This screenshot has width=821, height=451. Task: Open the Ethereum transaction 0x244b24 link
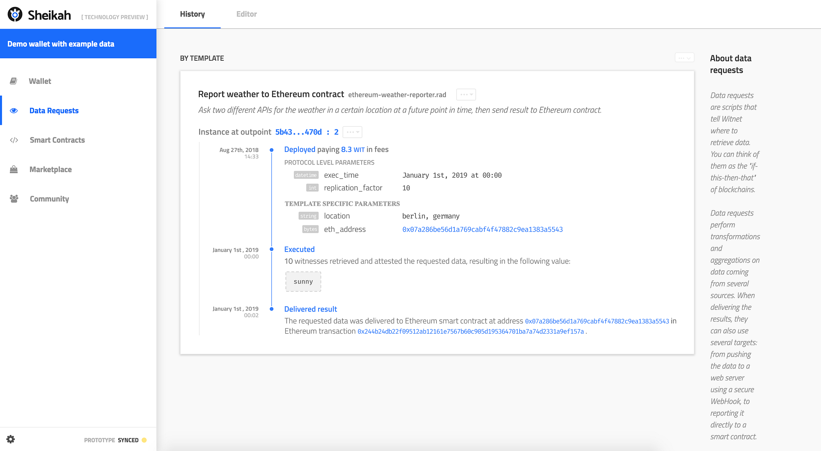click(470, 332)
